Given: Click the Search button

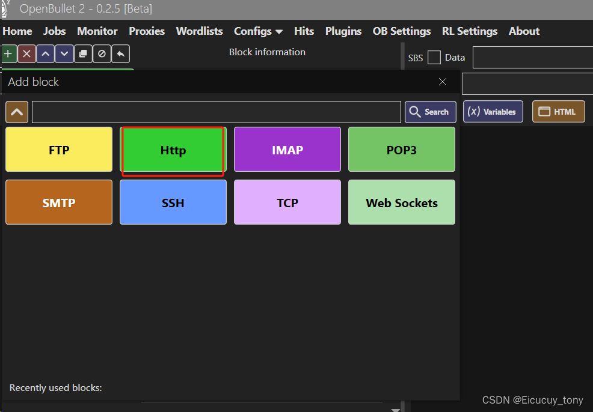Looking at the screenshot, I should click(431, 112).
